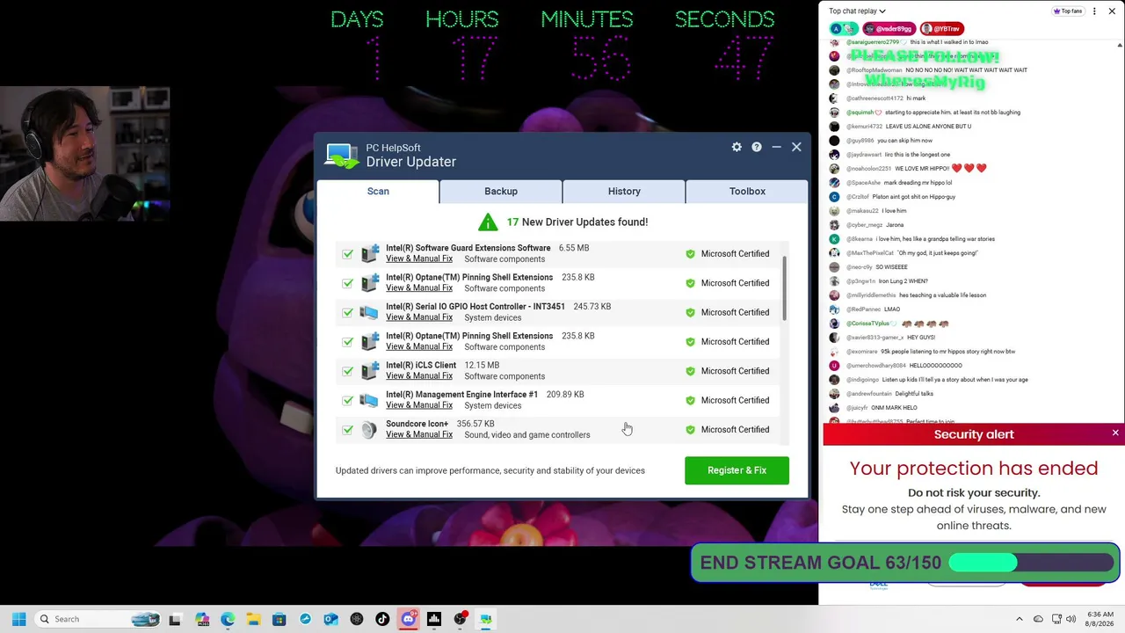
Task: Click the driver list scrollbar
Action: 783,290
